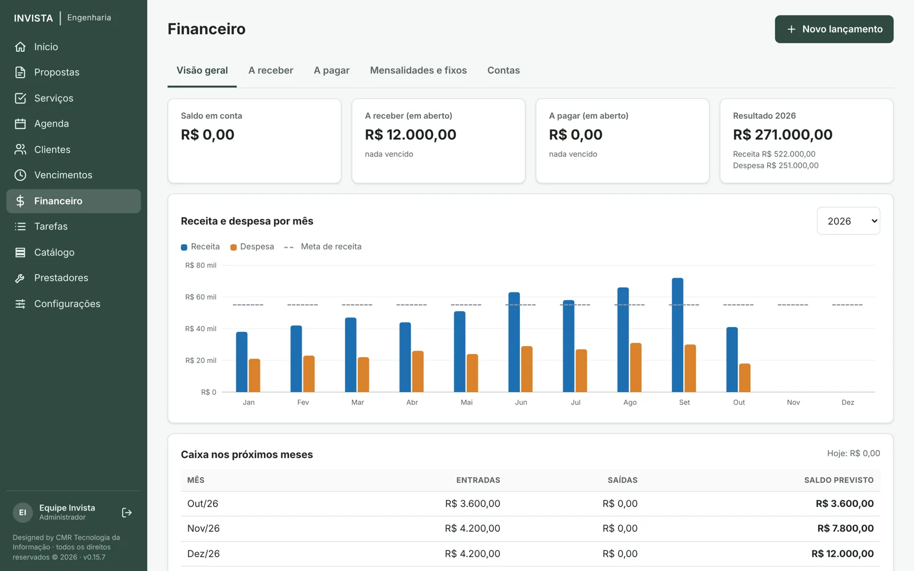Image resolution: width=914 pixels, height=571 pixels.
Task: Click the Catálogo stack icon
Action: 21,252
